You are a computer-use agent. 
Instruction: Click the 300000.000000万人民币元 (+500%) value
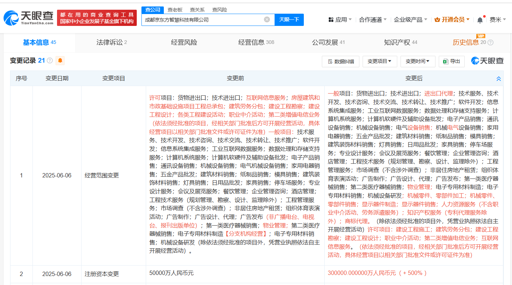pos(377,273)
